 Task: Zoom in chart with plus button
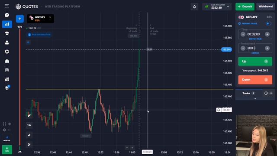coord(132,148)
